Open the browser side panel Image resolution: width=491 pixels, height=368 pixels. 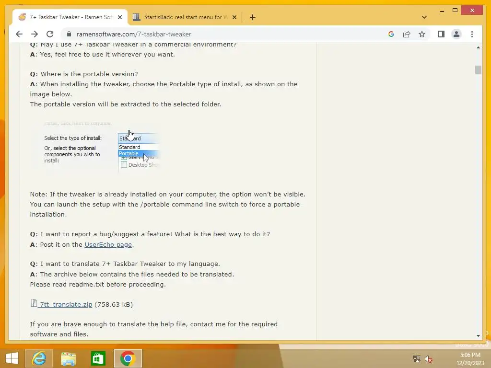point(441,34)
